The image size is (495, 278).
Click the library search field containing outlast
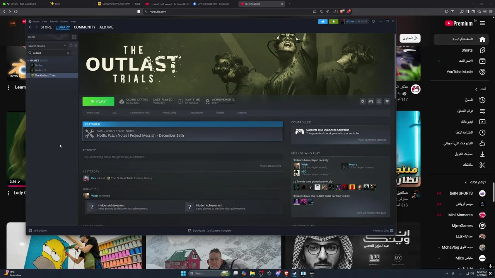click(x=48, y=53)
